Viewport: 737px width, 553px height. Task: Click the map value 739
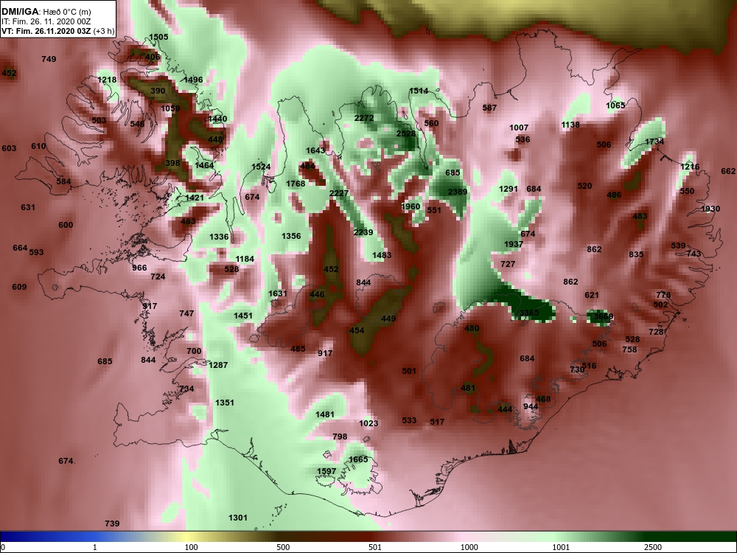(112, 524)
